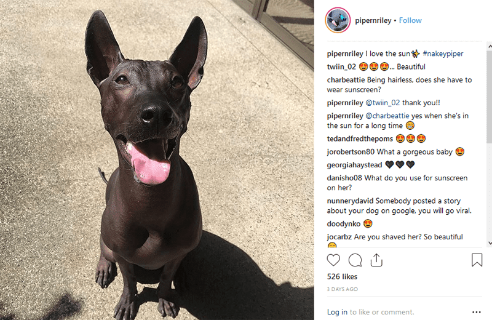492x320 pixels.
Task: Follow the pipernriley account
Action: (x=410, y=20)
